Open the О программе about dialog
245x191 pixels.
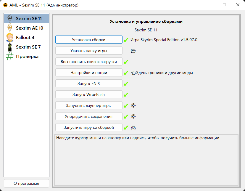coord(26,183)
